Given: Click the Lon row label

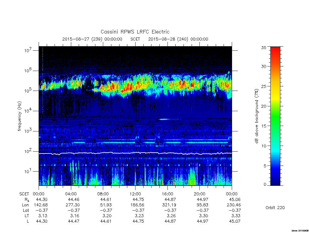Looking at the screenshot, I should pyautogui.click(x=25, y=205).
